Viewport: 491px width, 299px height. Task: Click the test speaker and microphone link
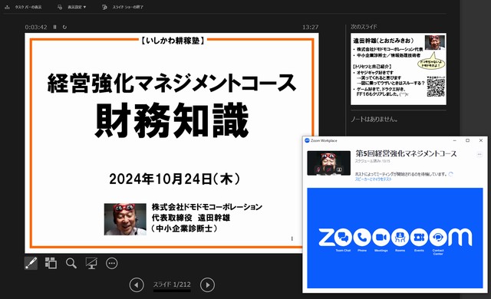click(x=374, y=179)
